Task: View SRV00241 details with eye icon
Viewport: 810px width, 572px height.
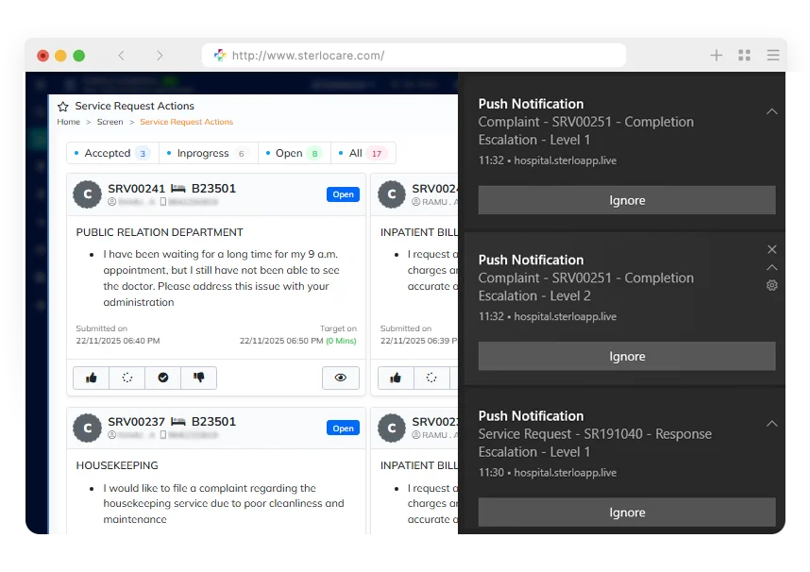Action: [341, 378]
